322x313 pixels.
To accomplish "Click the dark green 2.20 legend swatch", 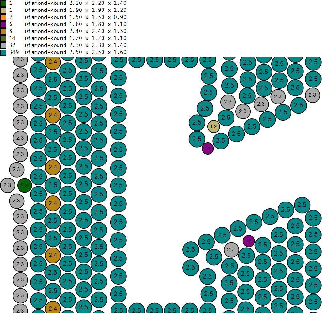I will pyautogui.click(x=3, y=3).
